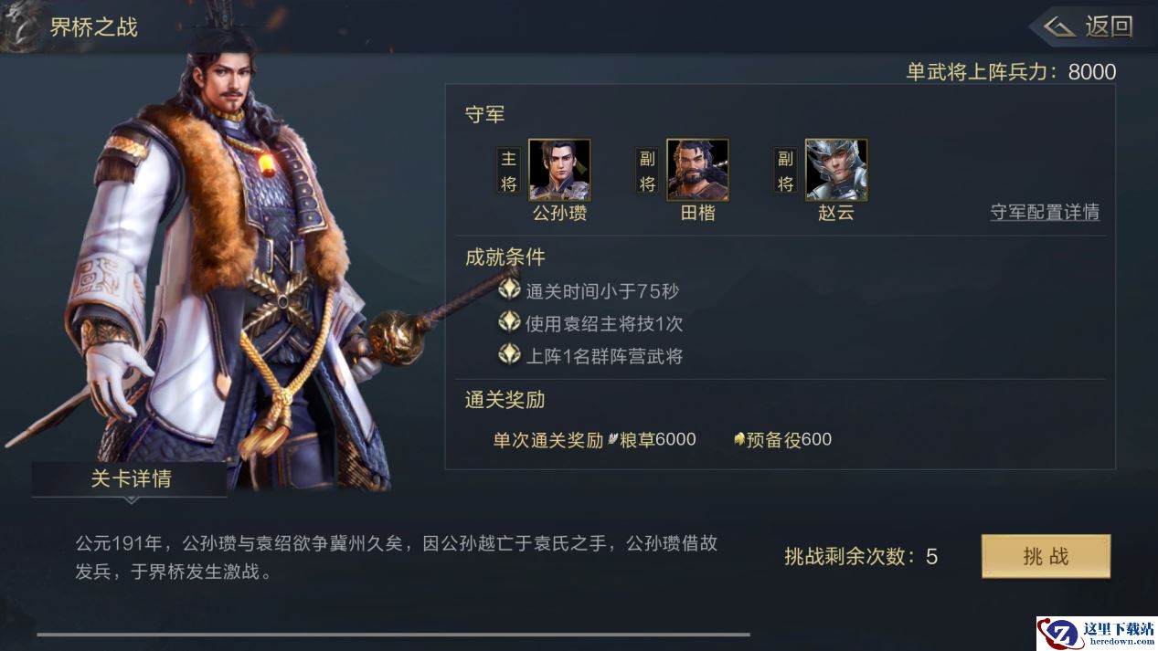Select 田楷 deputy general portrait

point(697,170)
